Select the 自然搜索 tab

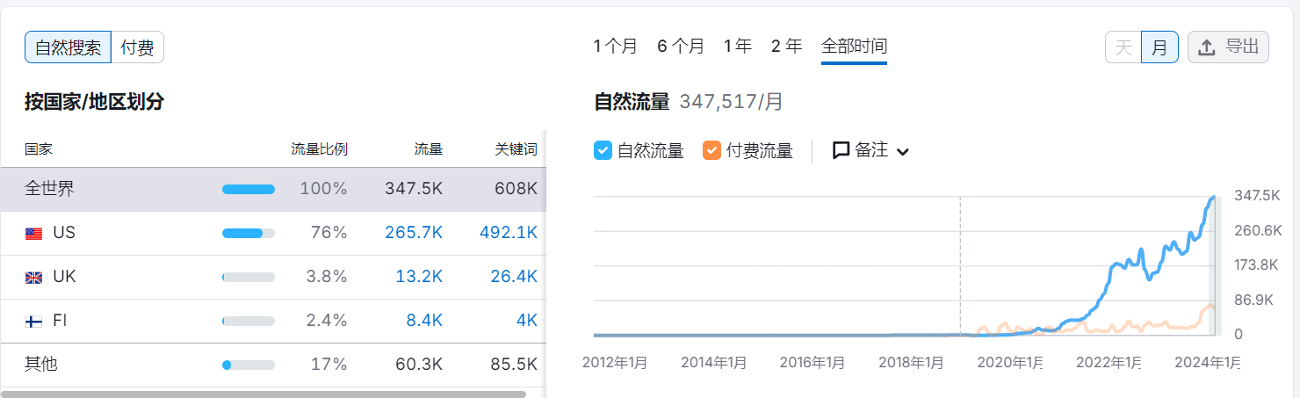[x=68, y=47]
